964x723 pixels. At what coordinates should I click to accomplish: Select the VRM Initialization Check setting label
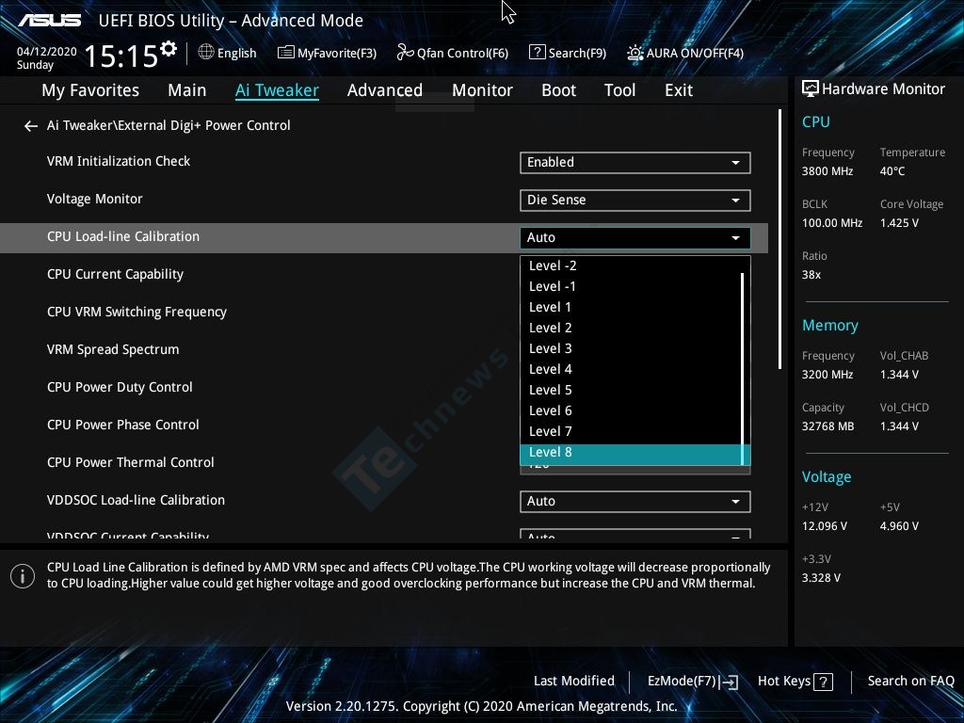tap(119, 161)
